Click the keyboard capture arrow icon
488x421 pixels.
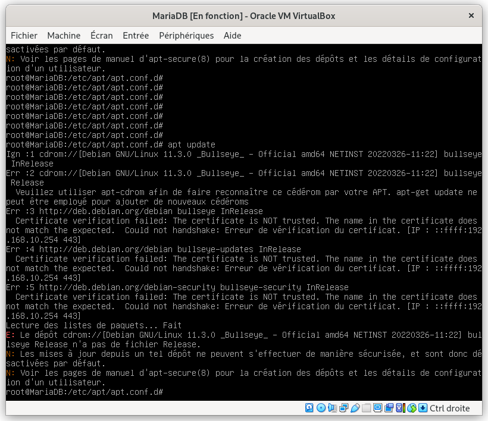[x=423, y=408]
